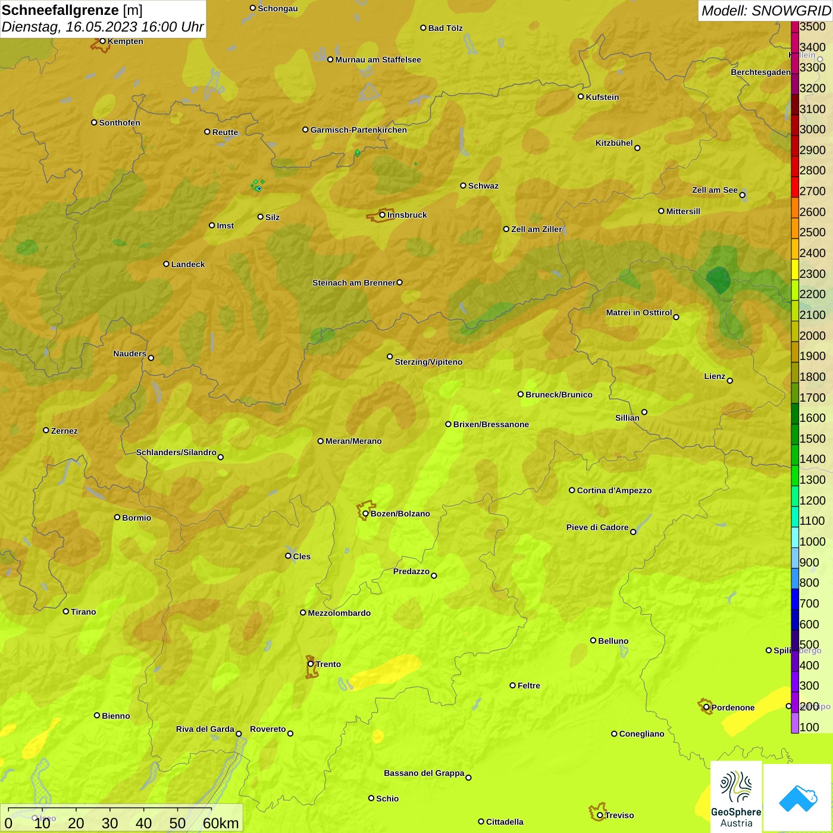Click the Silz label
The width and height of the screenshot is (833, 833).
pyautogui.click(x=273, y=217)
